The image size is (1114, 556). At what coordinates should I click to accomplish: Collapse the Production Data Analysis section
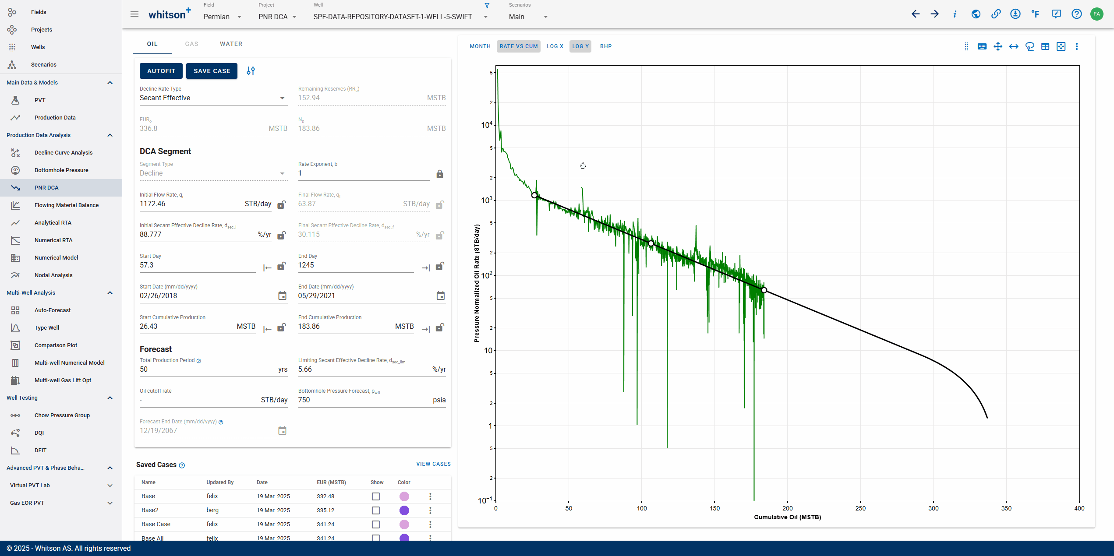point(110,135)
